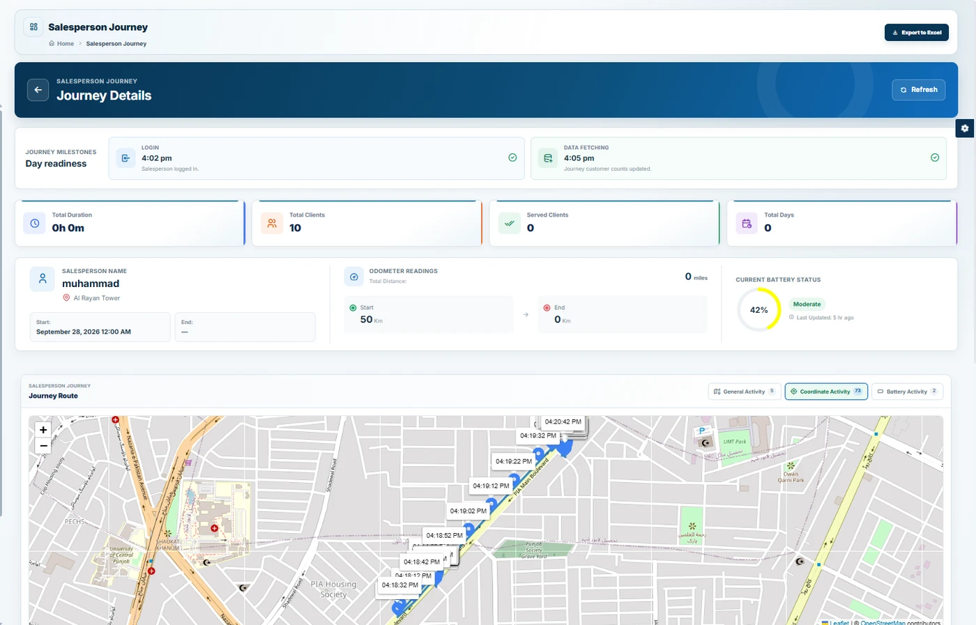Click the 04:19:32 PM map marker label
Screen dimensions: 976x625
(x=538, y=435)
